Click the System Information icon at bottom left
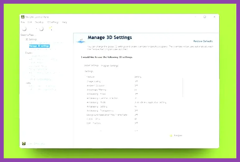240x162 pixels. pos(24,143)
